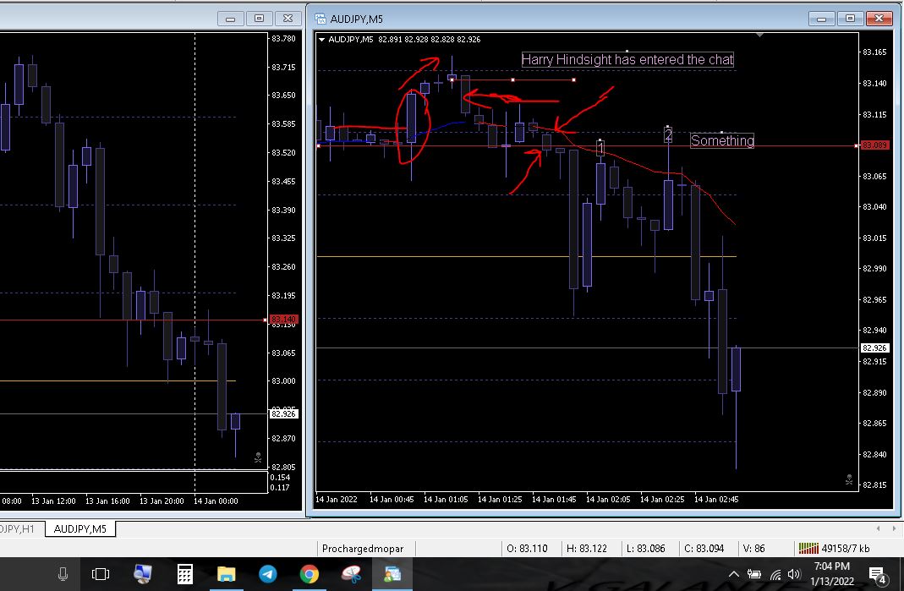Toggle the microphone icon on taskbar
Screen dimensions: 904x591
(63, 574)
